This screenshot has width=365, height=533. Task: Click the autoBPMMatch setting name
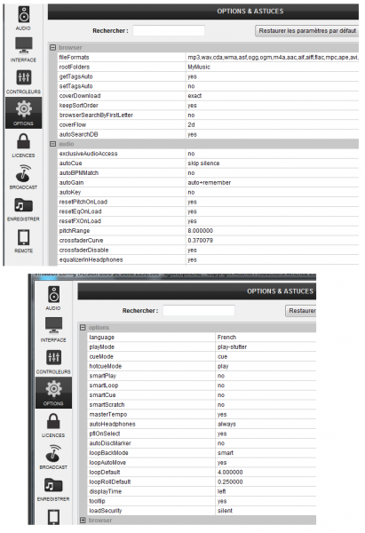[x=79, y=173]
